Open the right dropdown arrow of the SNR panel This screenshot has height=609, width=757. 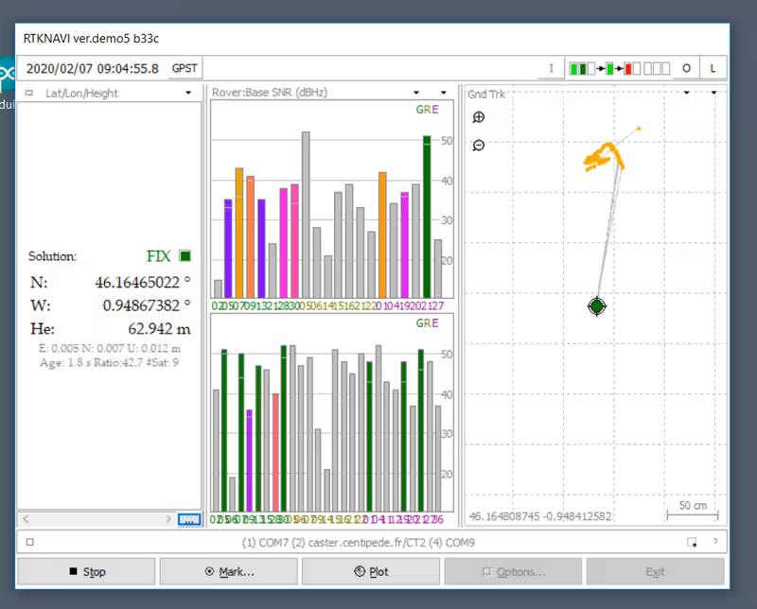click(442, 93)
